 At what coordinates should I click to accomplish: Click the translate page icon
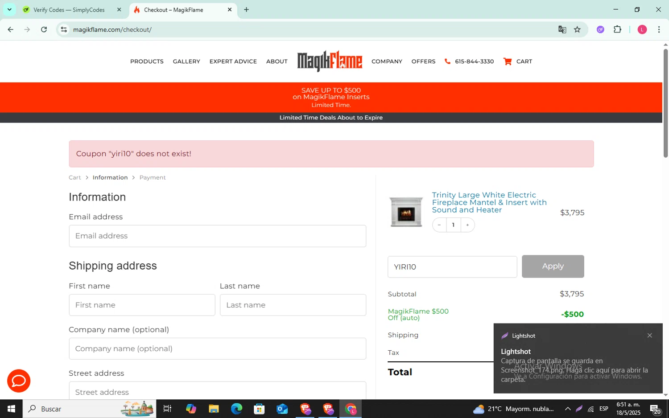click(562, 29)
